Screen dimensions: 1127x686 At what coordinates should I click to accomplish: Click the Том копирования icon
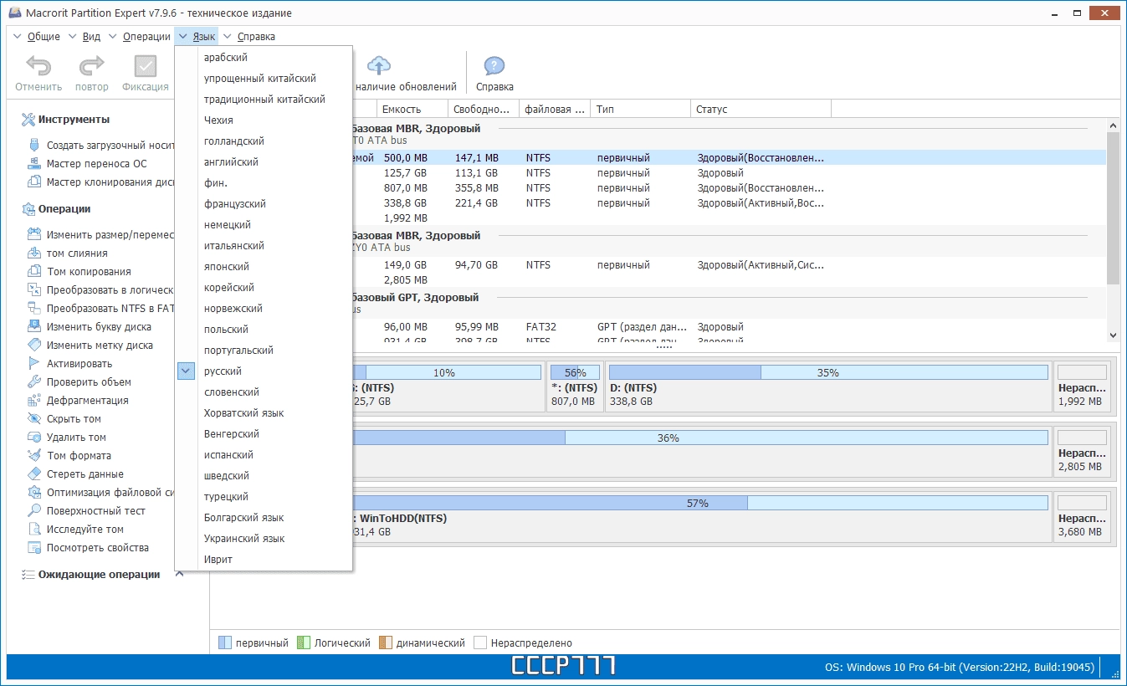coord(34,272)
